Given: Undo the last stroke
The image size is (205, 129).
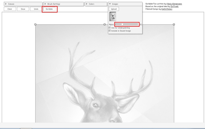Looking at the screenshot, I should [36, 9].
